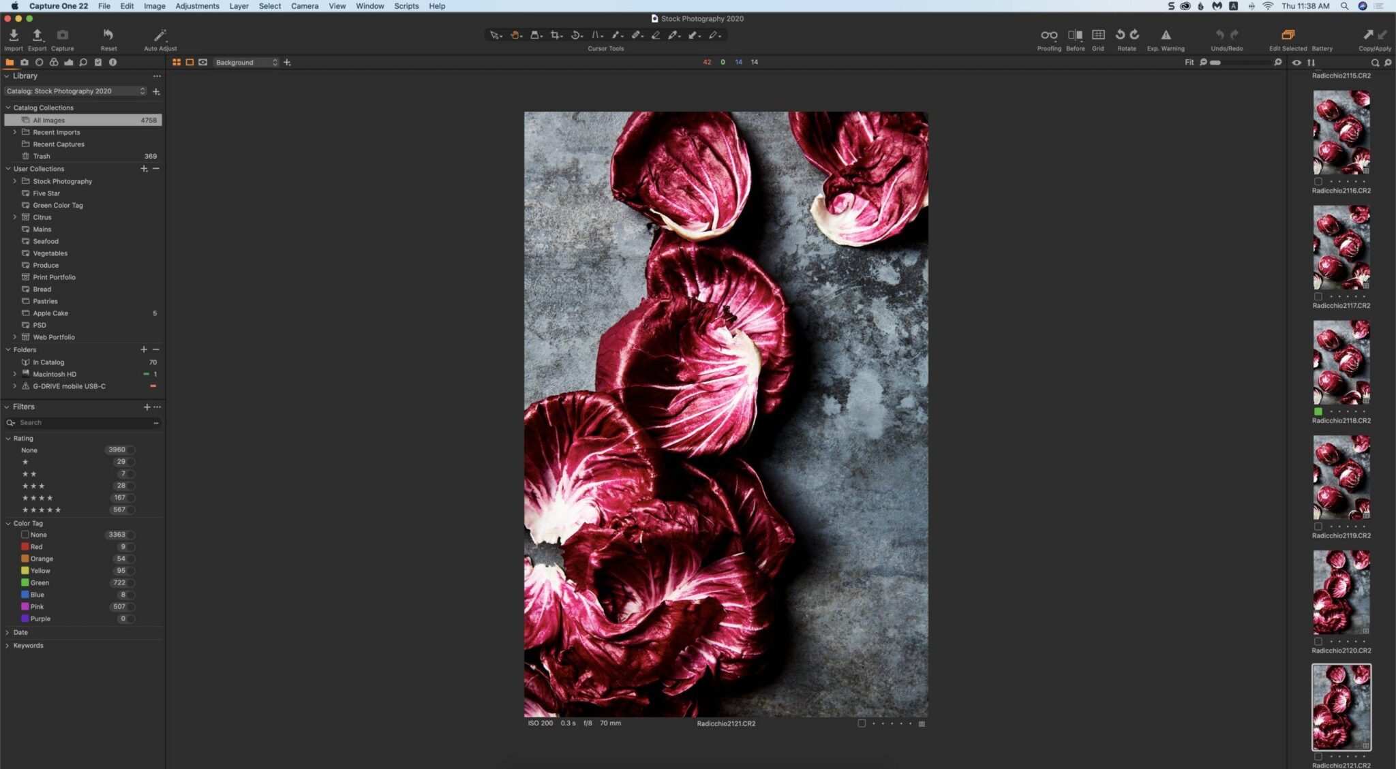Open the Camera menu

(305, 6)
